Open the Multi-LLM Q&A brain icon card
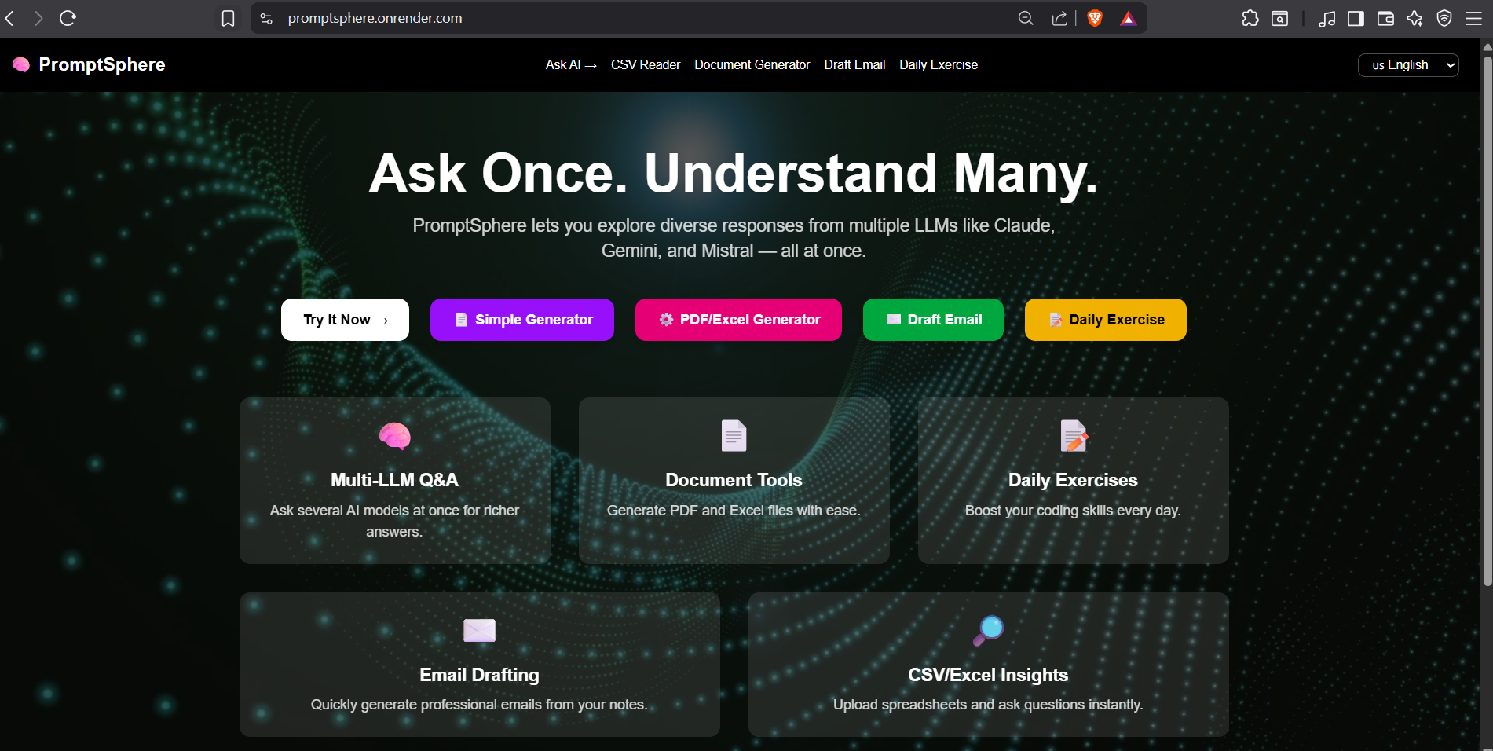This screenshot has width=1493, height=751. click(x=394, y=435)
